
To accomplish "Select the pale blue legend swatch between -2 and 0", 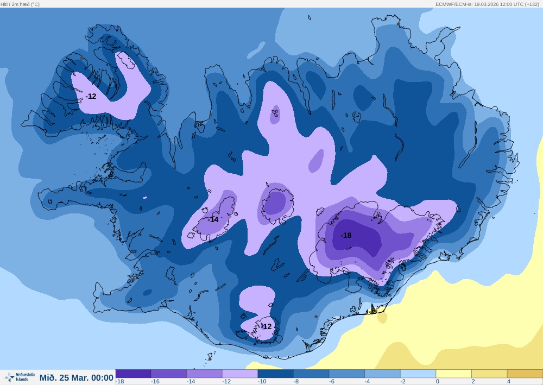I will (x=418, y=374).
